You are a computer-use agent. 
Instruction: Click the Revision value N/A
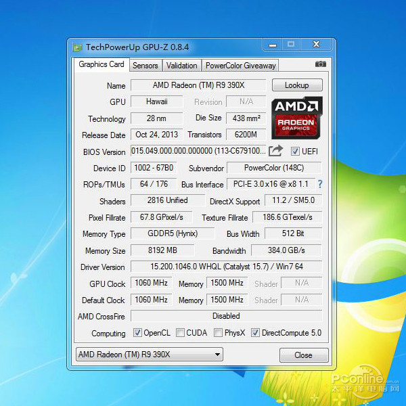[x=246, y=101]
